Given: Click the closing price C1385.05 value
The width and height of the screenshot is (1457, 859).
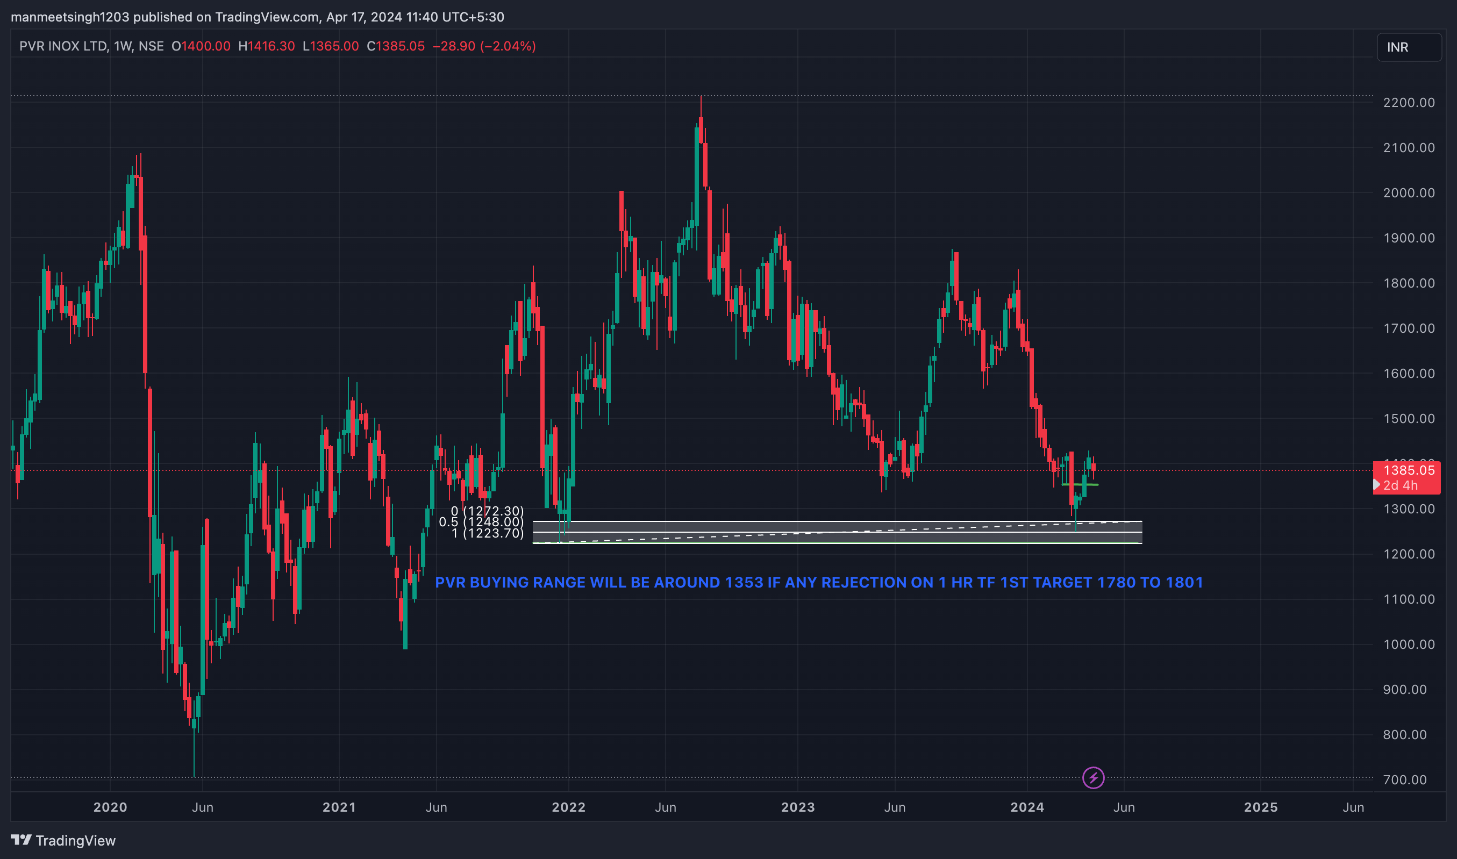Looking at the screenshot, I should (x=396, y=46).
